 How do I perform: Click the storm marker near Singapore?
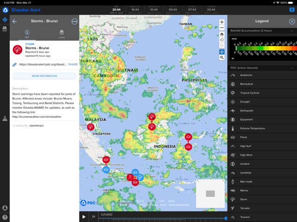click(x=91, y=127)
